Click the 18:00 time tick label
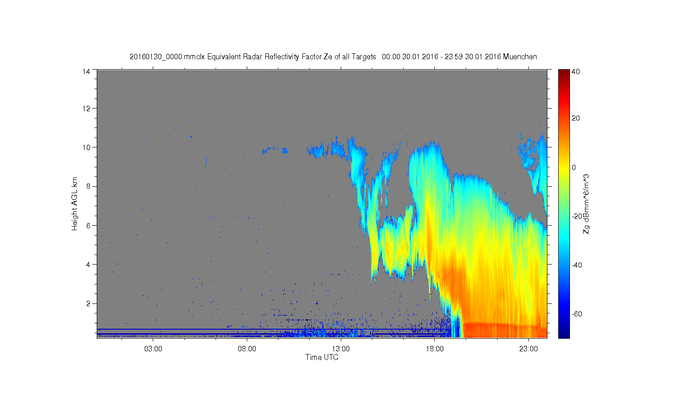Image resolution: width=678 pixels, height=407 pixels. (435, 349)
